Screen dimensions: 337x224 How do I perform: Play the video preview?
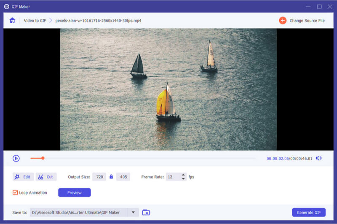(x=16, y=158)
